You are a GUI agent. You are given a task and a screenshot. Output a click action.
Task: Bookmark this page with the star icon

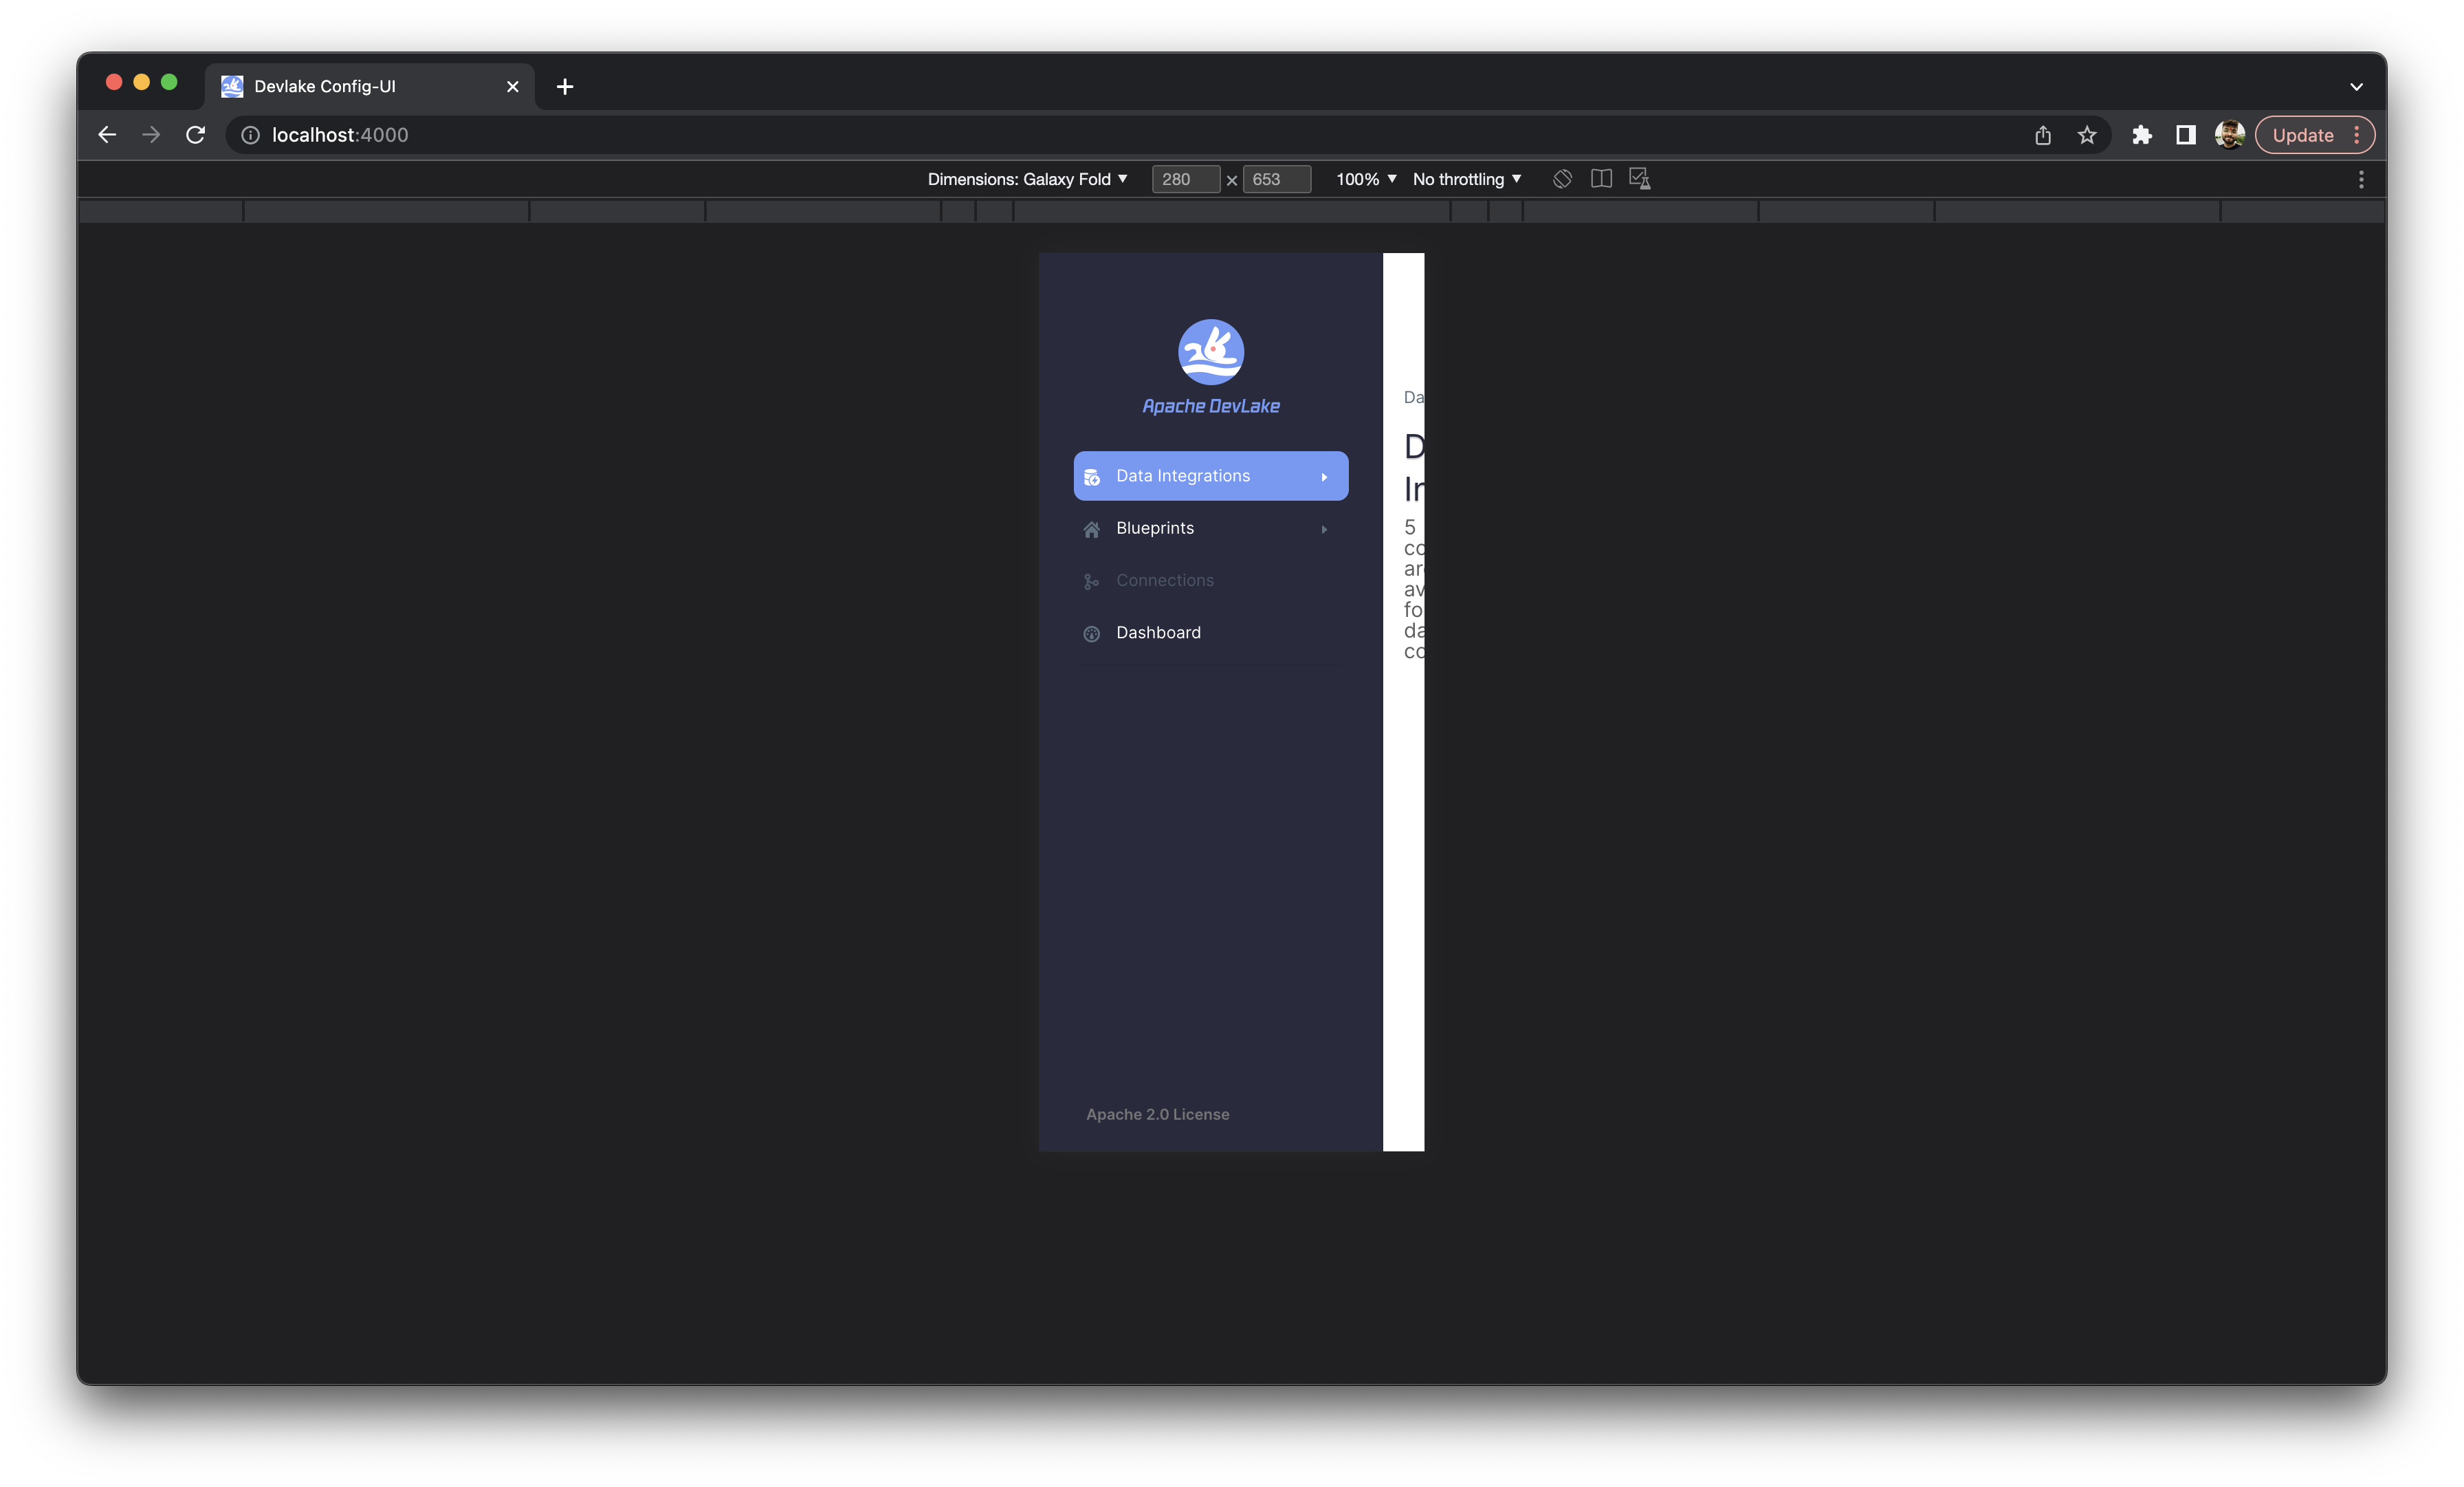[2086, 135]
